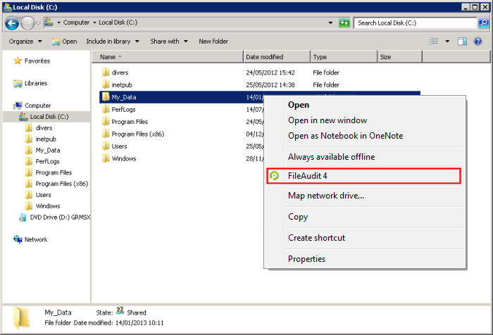Screen dimensions: 493x335
Task: Select Program Files (x86) in the tree
Action: point(61,184)
